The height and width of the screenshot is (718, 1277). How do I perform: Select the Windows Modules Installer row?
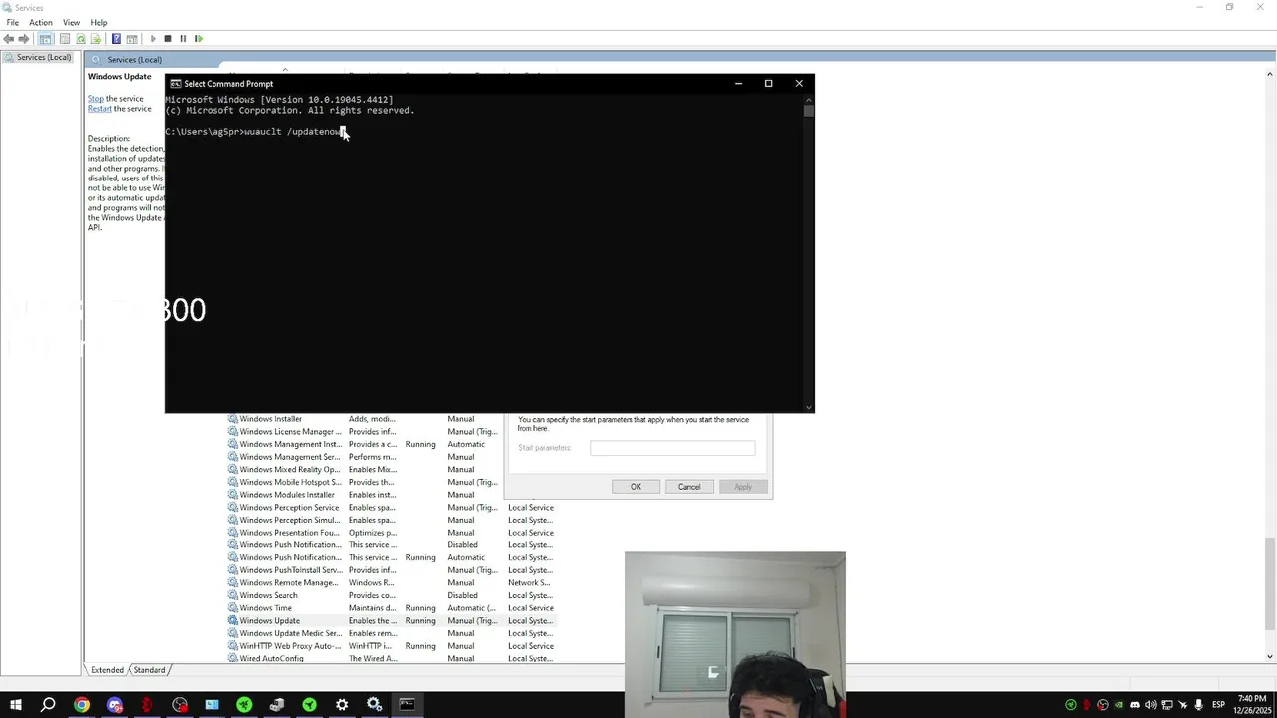pos(365,495)
